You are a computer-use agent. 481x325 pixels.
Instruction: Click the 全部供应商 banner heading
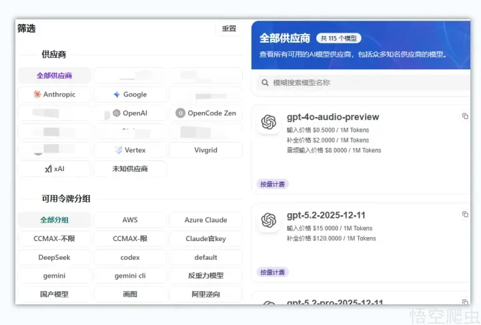click(x=285, y=38)
